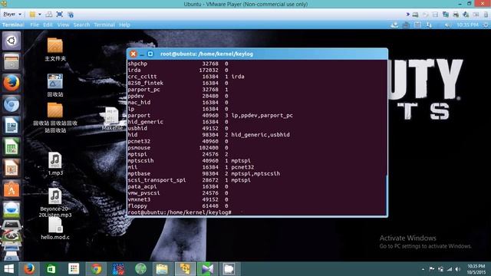491x276 pixels.
Task: Switch to VMware Player in Windows taskbar
Action: coord(185,269)
